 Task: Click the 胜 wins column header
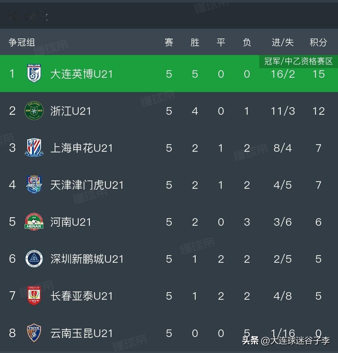click(x=195, y=42)
